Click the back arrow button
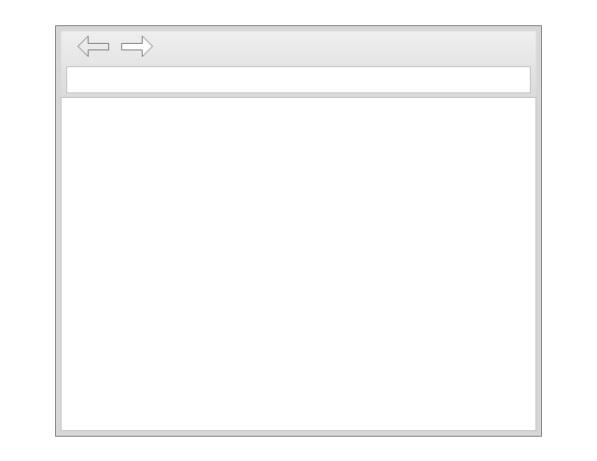The height and width of the screenshot is (461, 597). 93,47
